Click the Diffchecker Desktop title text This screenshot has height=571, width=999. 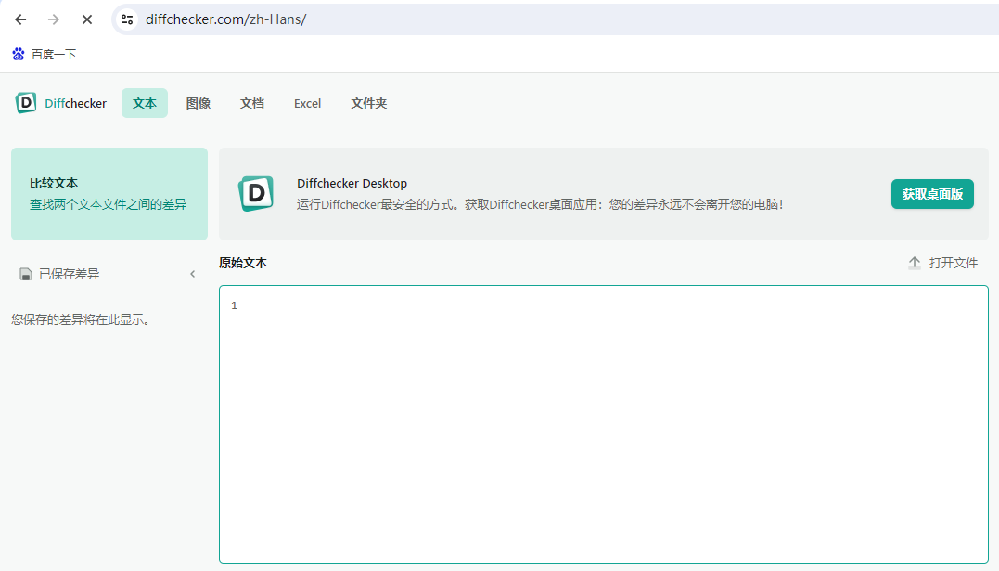point(352,183)
